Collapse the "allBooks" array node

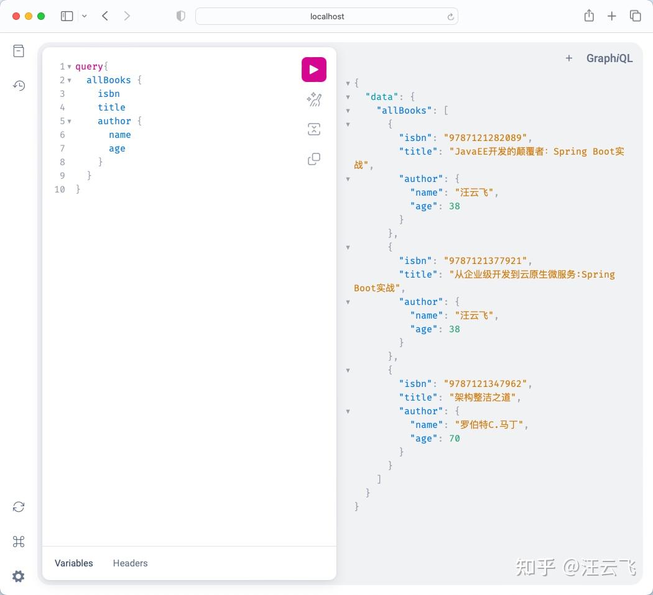click(x=348, y=110)
